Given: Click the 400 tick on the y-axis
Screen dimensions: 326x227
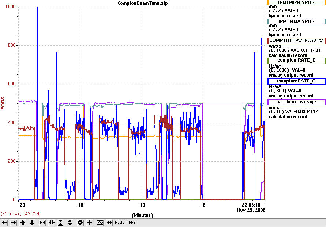Looking at the screenshot, I should click(12, 123).
